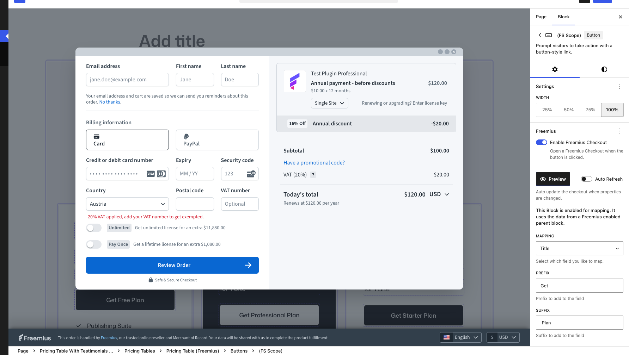Open Settings panel options menu
Image resolution: width=629 pixels, height=355 pixels.
[619, 86]
